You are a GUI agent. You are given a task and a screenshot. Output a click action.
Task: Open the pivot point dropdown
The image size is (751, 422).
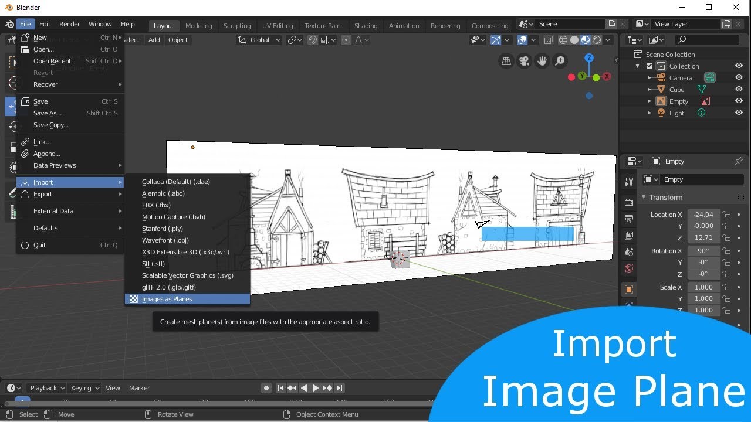(295, 40)
